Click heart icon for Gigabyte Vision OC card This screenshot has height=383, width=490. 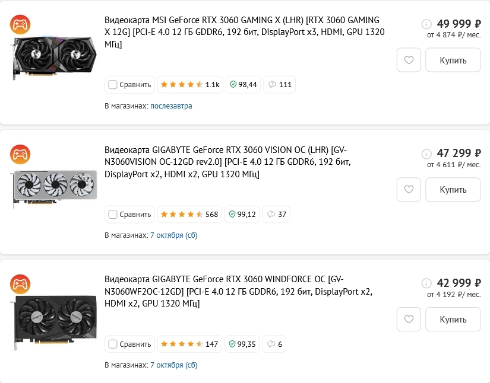click(x=409, y=190)
